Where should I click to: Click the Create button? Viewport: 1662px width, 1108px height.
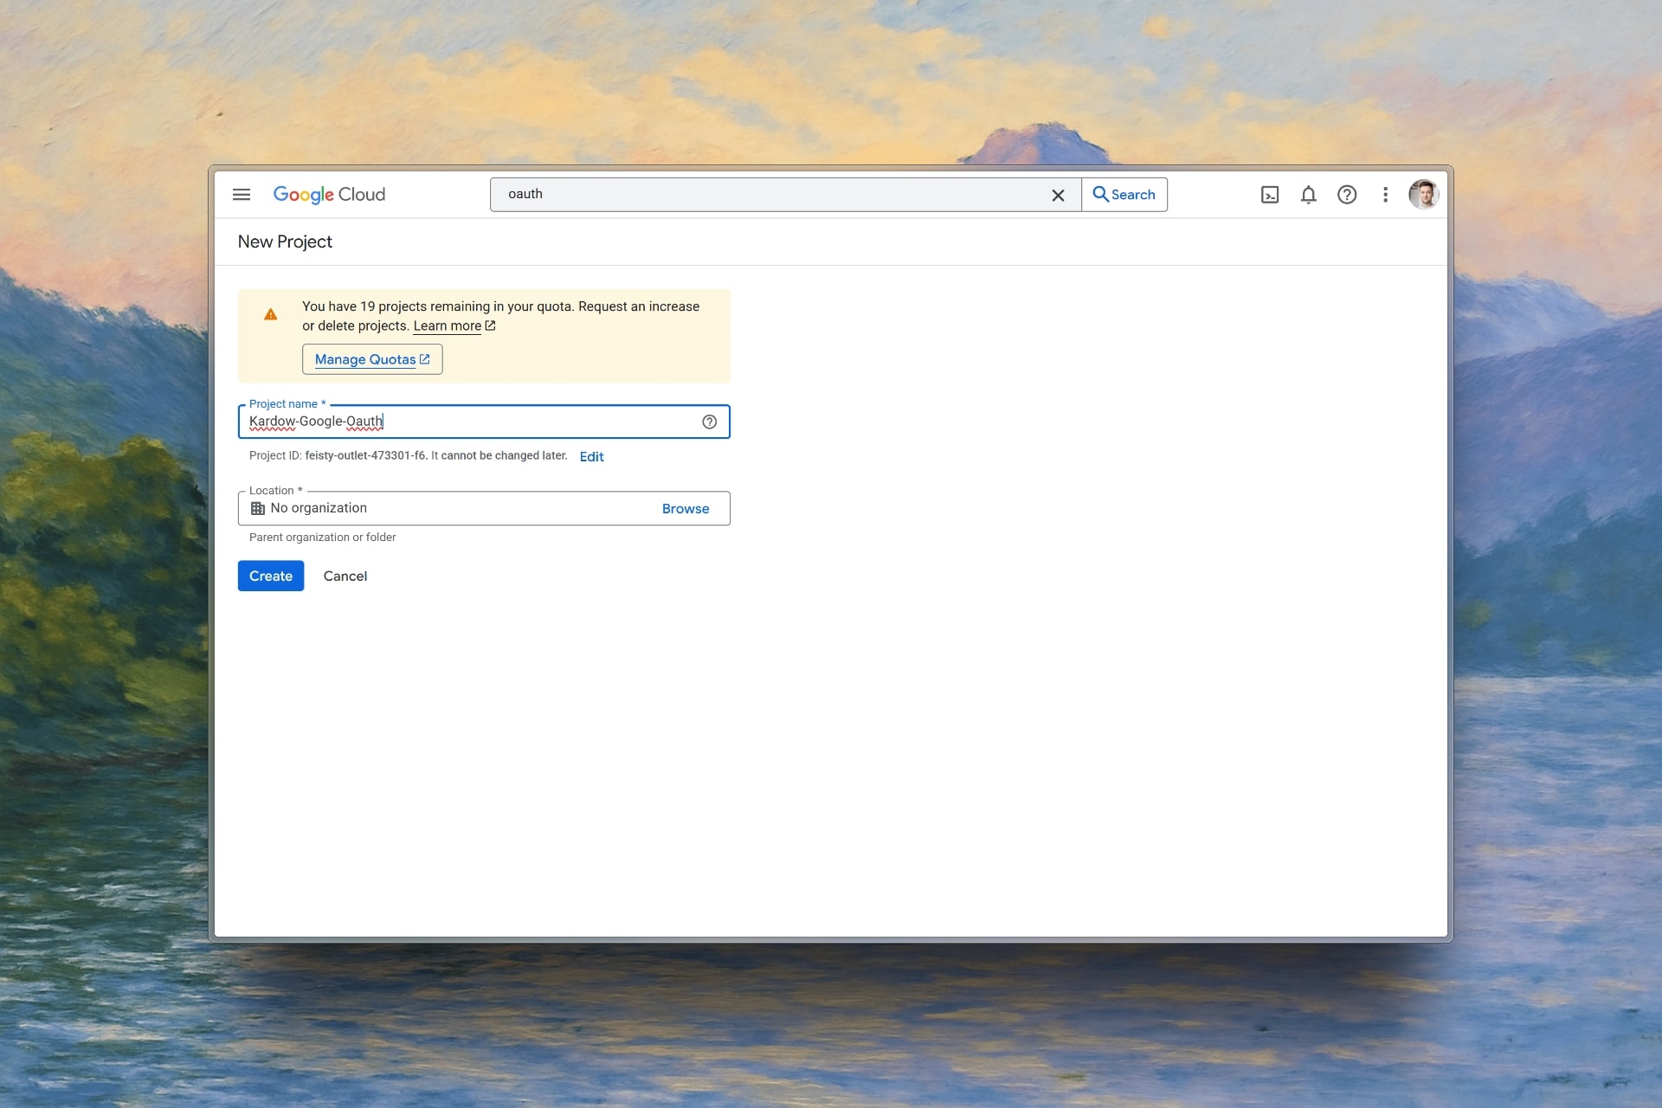coord(271,576)
